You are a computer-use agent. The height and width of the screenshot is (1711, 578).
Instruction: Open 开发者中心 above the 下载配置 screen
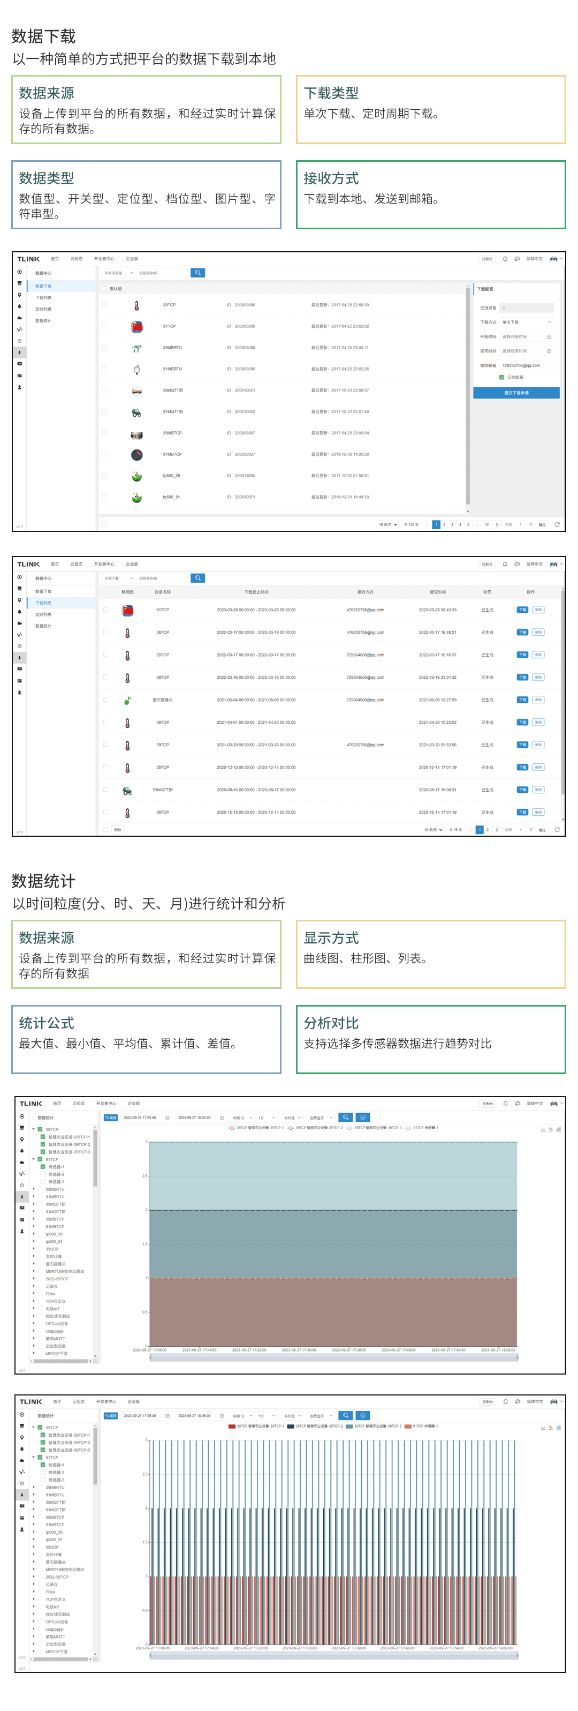(x=103, y=259)
